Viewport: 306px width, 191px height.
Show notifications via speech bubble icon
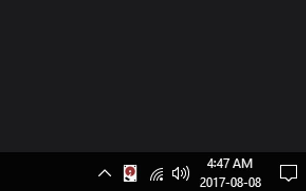point(289,173)
